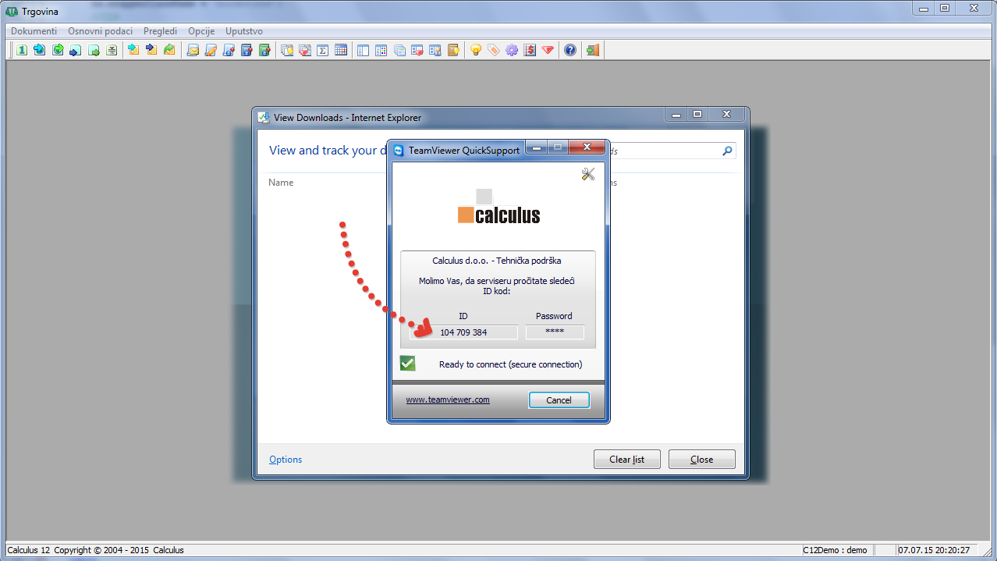Click the pencil edit document icon
This screenshot has width=997, height=561.
coord(211,51)
